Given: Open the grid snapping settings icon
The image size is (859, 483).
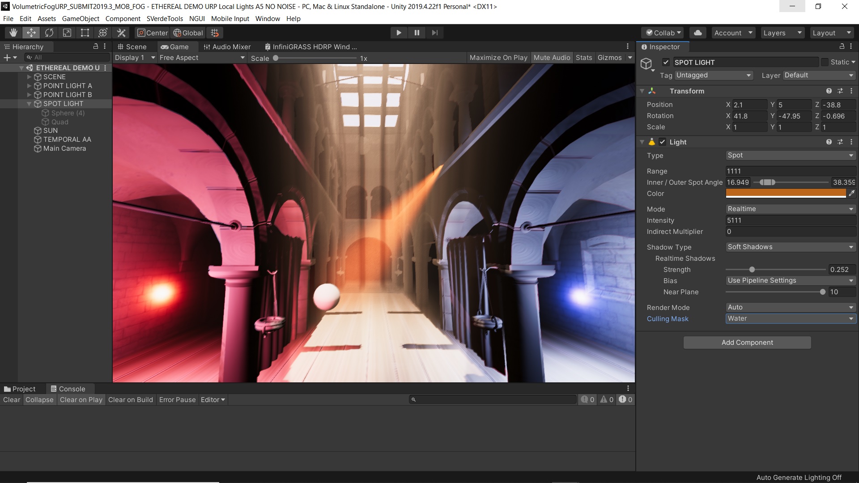Looking at the screenshot, I should coord(214,32).
